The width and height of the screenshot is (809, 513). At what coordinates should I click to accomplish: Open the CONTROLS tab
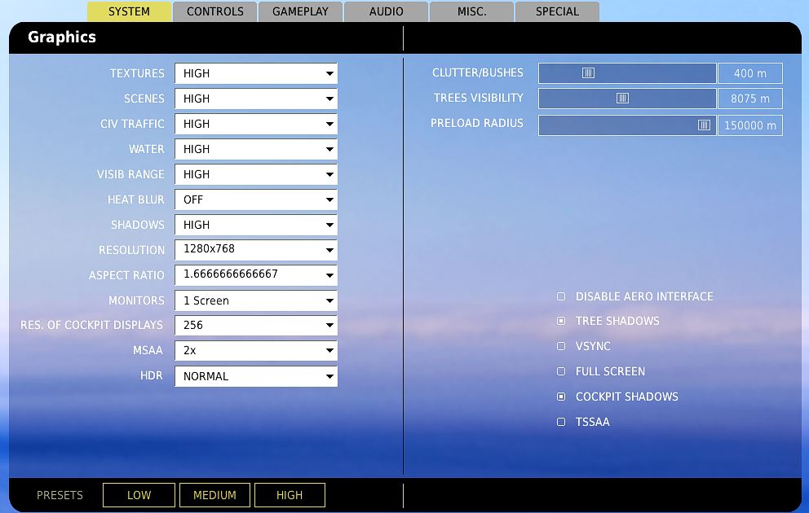click(x=214, y=11)
